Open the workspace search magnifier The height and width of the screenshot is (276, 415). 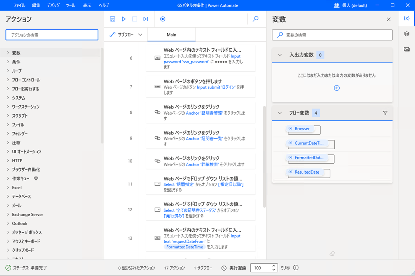click(x=255, y=19)
